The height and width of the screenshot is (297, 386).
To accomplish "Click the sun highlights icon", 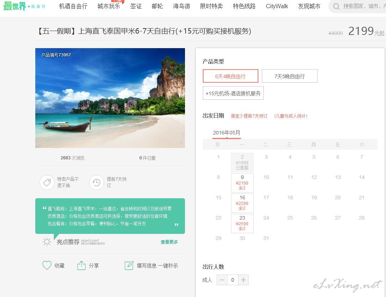I will coord(47,242).
